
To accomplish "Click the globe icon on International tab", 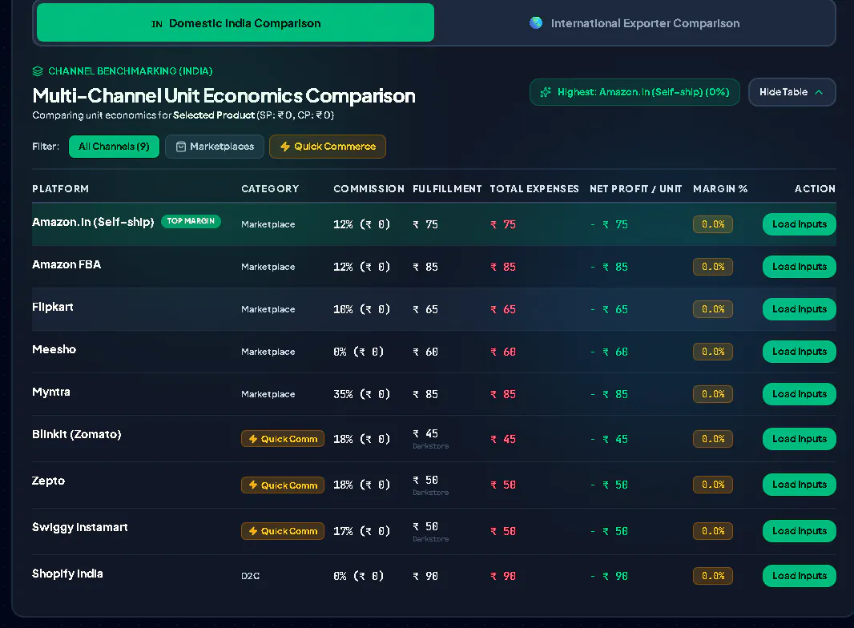I will tap(536, 23).
